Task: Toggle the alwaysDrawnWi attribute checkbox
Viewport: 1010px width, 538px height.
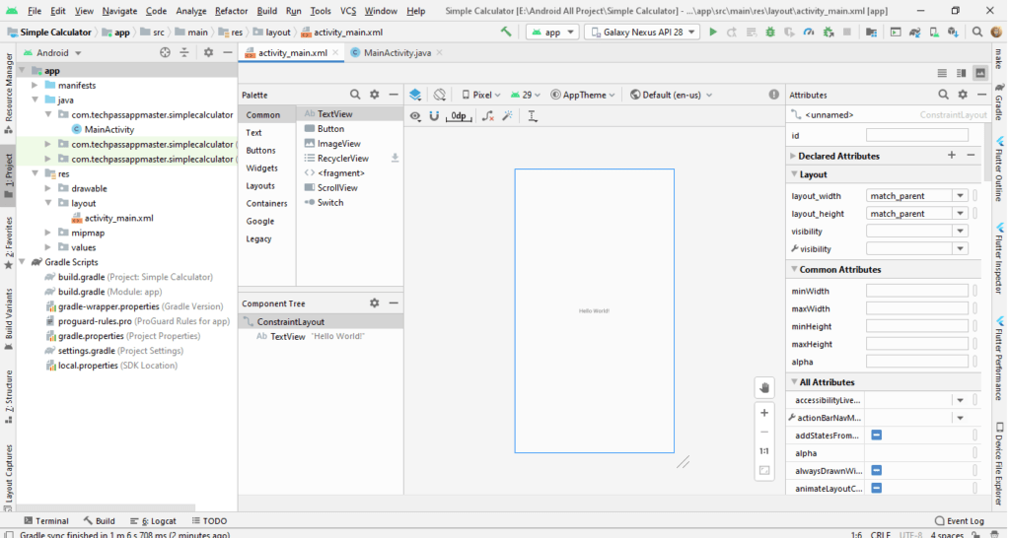Action: point(877,470)
